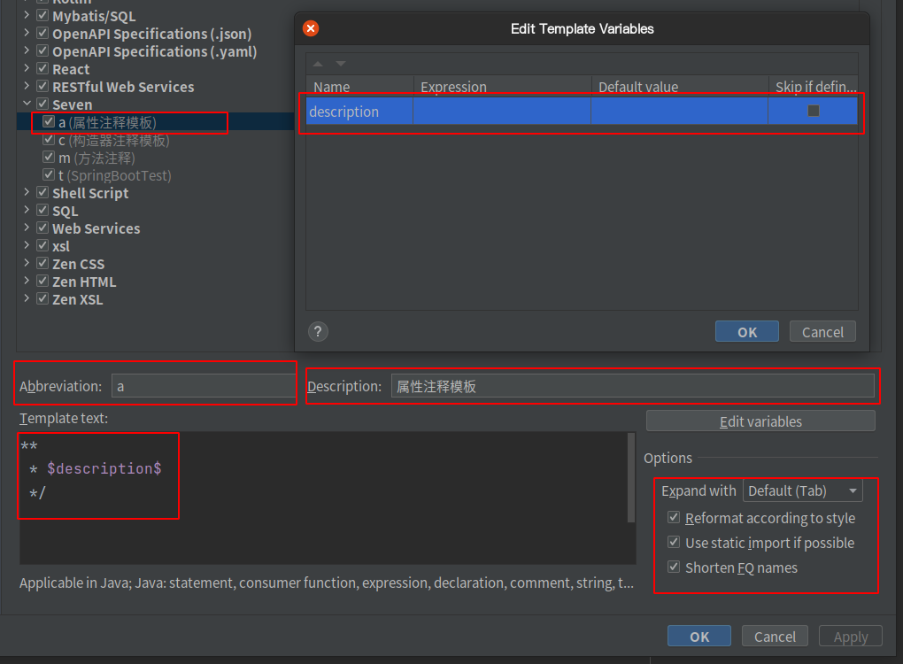Image resolution: width=903 pixels, height=664 pixels.
Task: Uncheck template c (构造器注释模板)
Action: [x=49, y=140]
